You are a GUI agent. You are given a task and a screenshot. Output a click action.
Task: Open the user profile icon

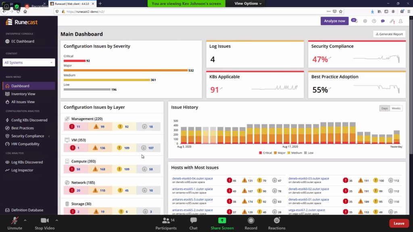coord(400,21)
